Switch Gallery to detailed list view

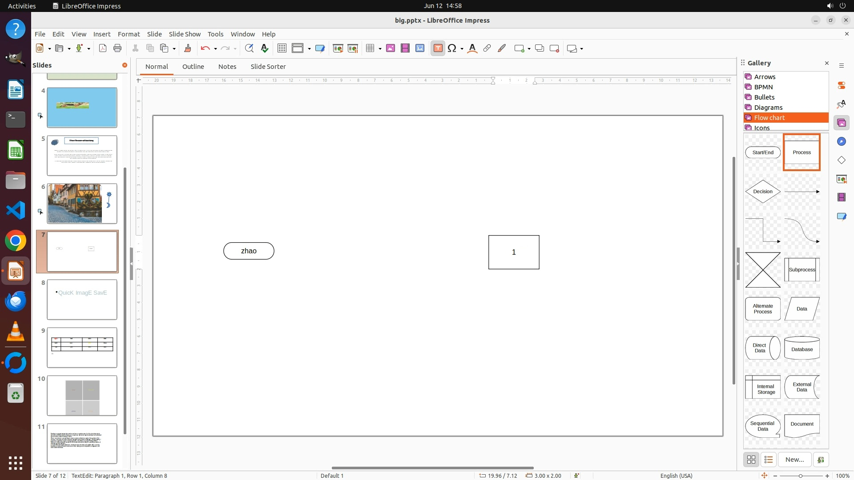click(x=769, y=460)
